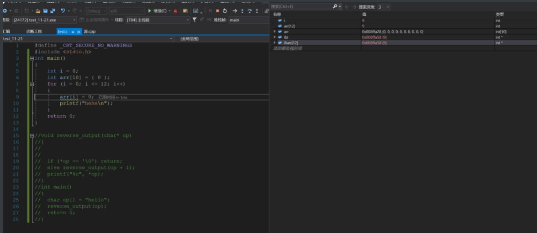Click the show next statement arrow
537x233 pixels.
coord(235,10)
